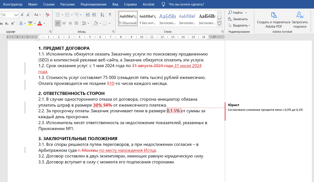The width and height of the screenshot is (314, 182).
Task: Toggle strikethrough formatting
Action: click(x=1, y=23)
